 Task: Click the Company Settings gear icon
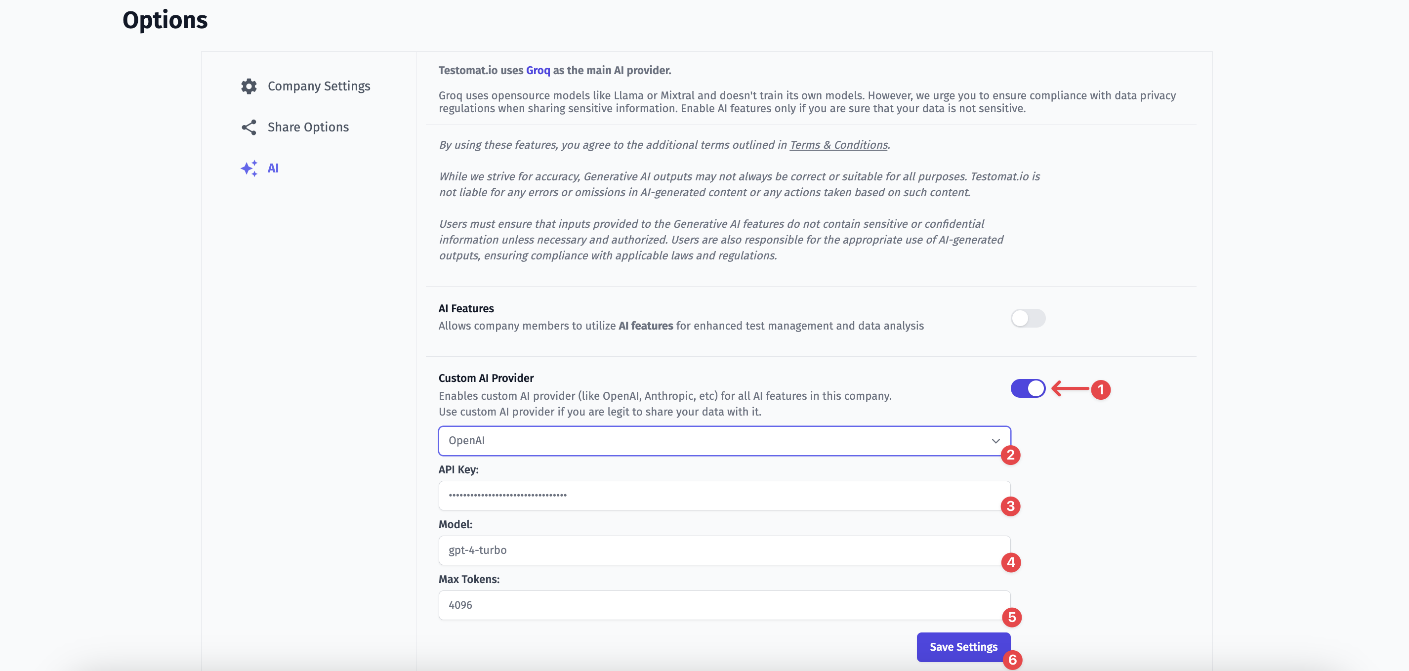tap(249, 86)
